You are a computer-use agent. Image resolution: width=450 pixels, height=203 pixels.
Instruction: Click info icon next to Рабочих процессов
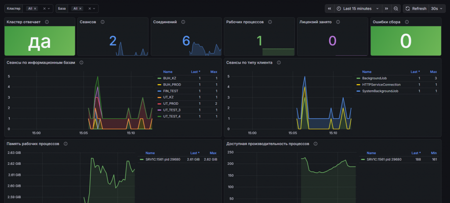click(270, 22)
